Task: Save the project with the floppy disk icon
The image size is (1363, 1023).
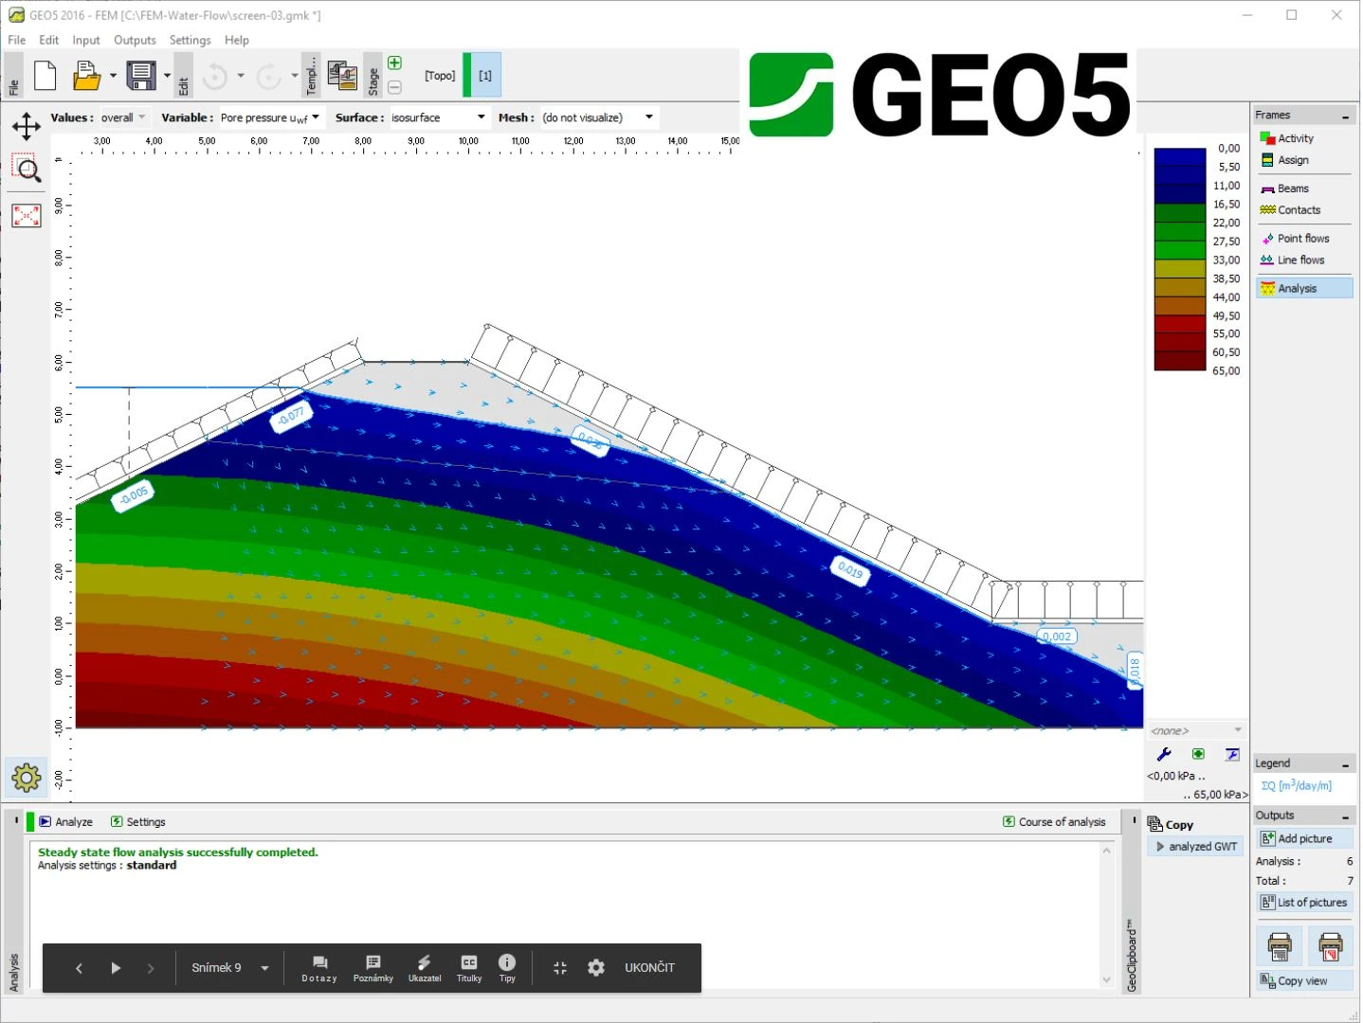Action: [x=141, y=76]
